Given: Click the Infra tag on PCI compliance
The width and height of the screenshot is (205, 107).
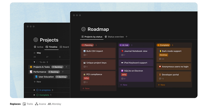Looking at the screenshot, I should 86,78.
